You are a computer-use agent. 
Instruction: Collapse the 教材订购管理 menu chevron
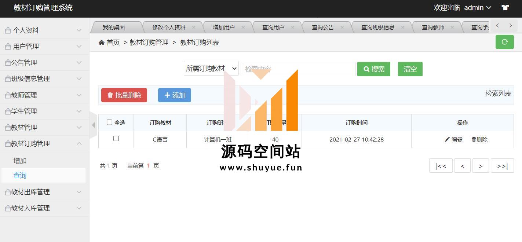coord(79,144)
